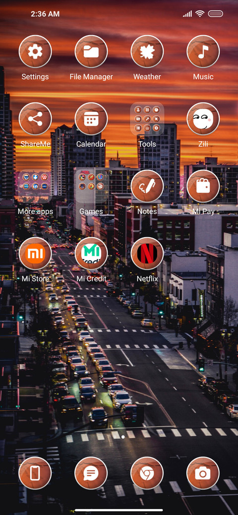This screenshot has height=515, width=238.
Task: Open ShareMe app
Action: click(x=35, y=119)
